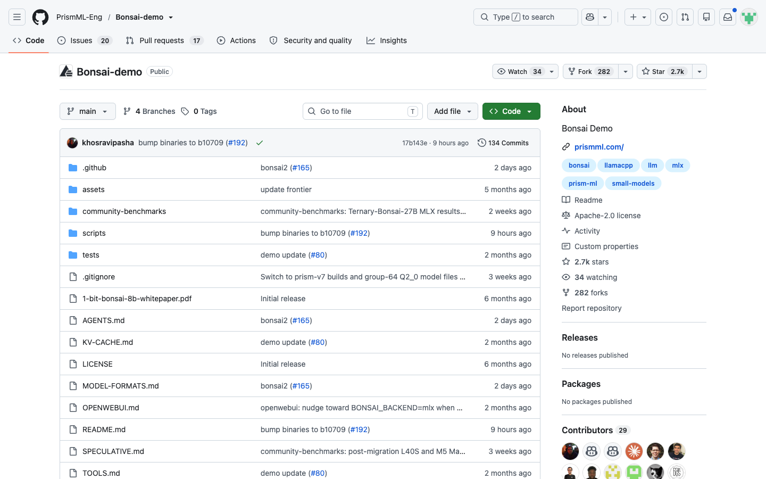This screenshot has width=766, height=479.
Task: Go to the GitHub homepage logo
Action: tap(40, 17)
